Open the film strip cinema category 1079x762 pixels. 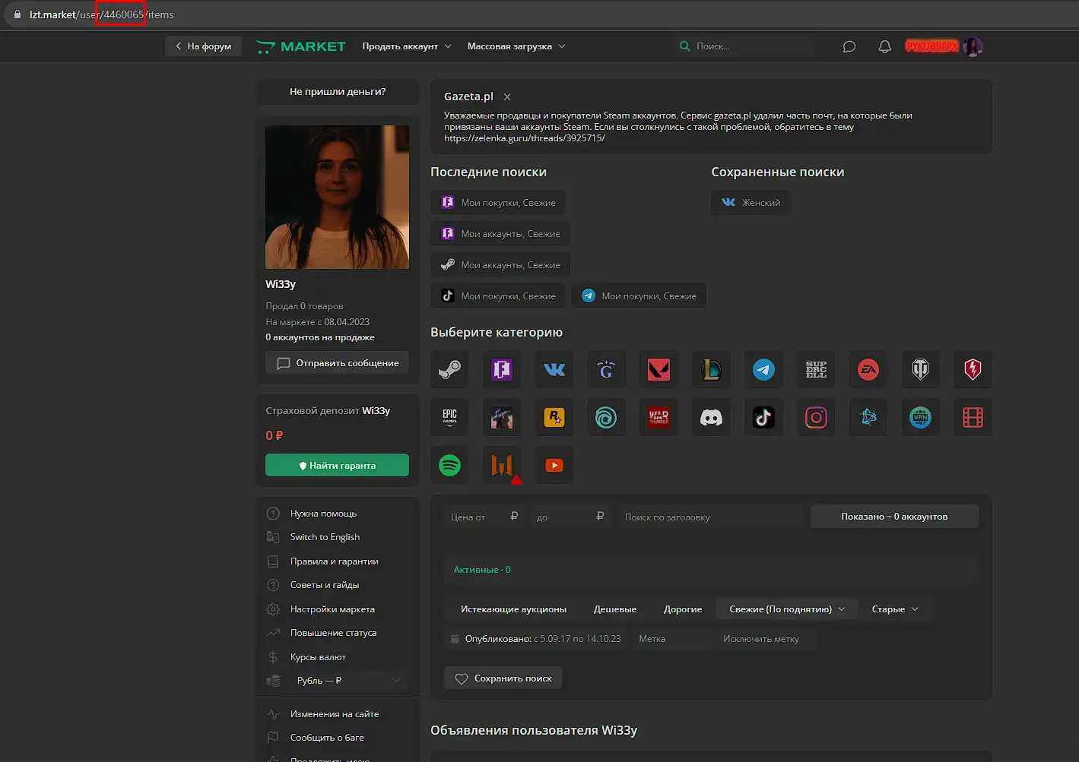pos(973,417)
